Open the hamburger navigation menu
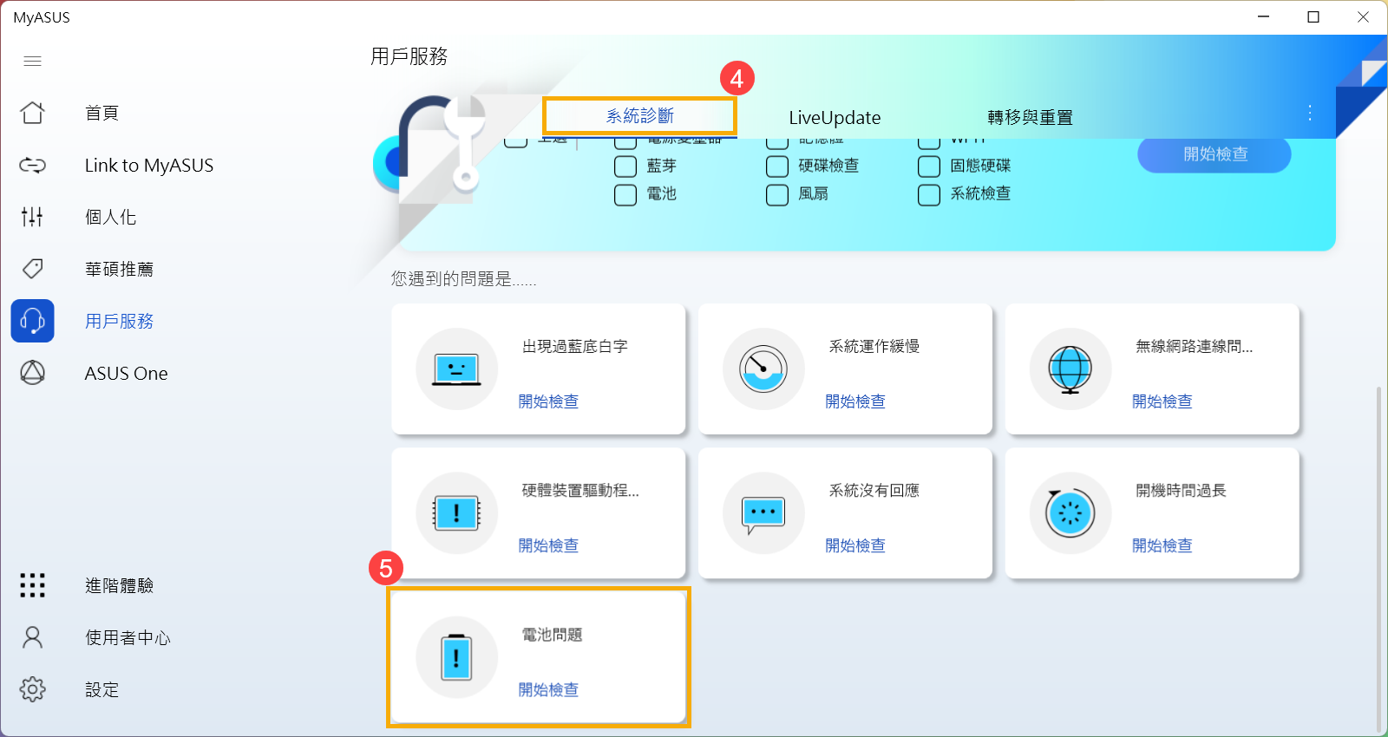 coord(32,61)
